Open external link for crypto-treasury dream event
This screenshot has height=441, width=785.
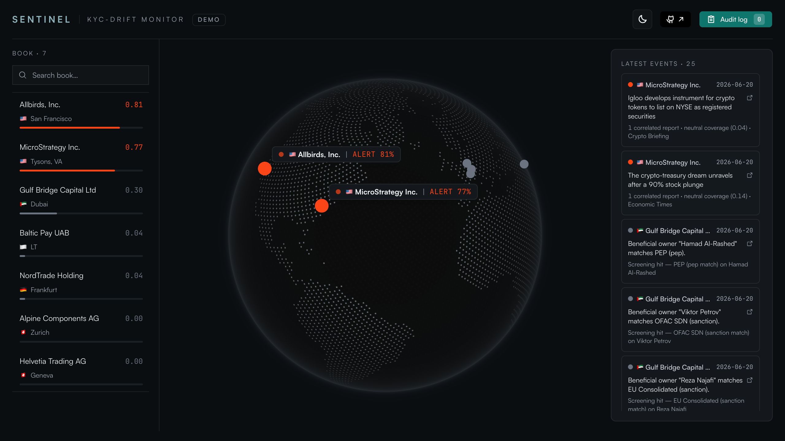click(749, 175)
